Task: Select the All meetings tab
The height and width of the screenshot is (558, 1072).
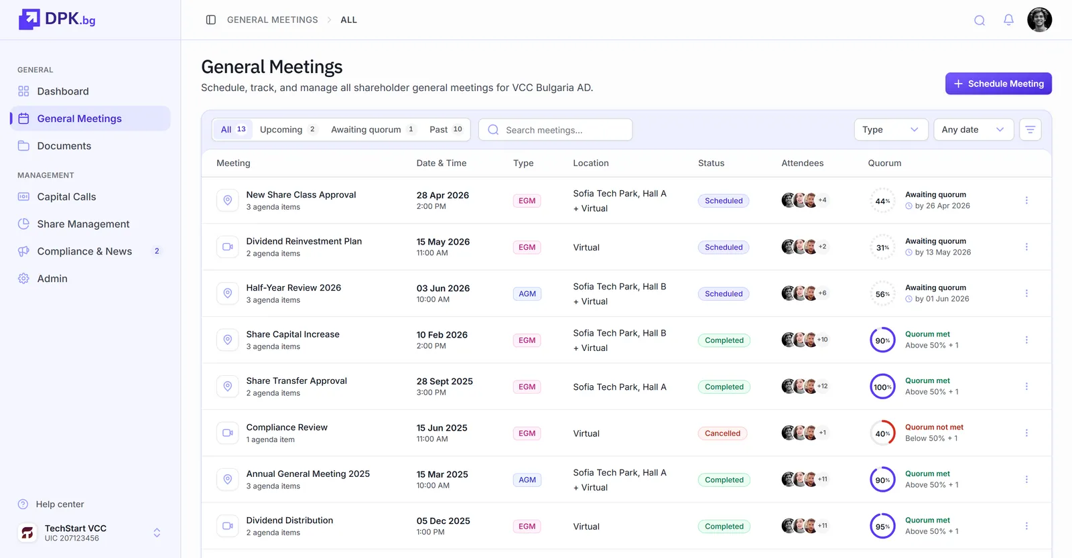Action: [233, 129]
